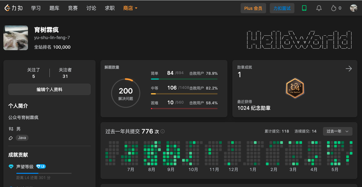Viewport: 362px width, 187px height.
Task: Open the 关注了 5 following list
Action: point(34,73)
